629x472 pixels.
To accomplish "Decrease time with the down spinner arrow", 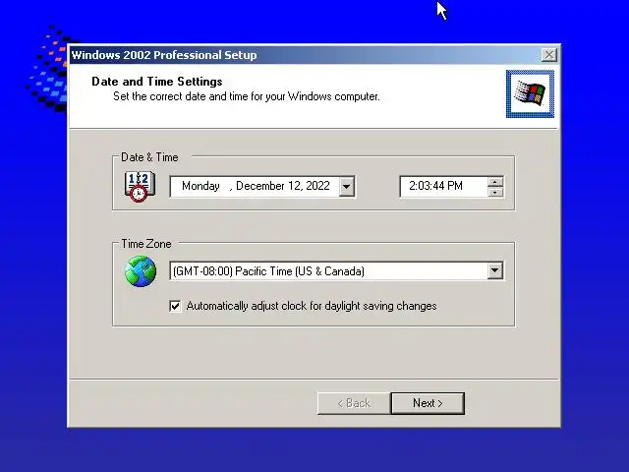I will (495, 192).
